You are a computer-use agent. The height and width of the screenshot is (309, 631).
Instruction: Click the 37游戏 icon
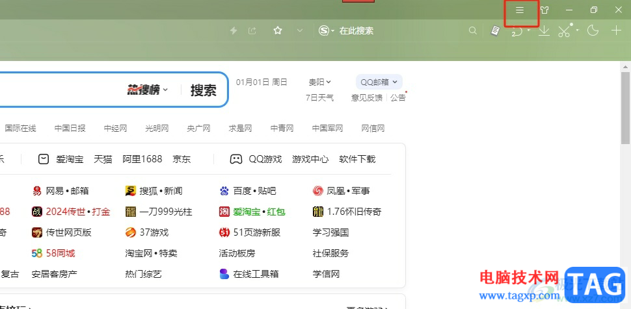point(130,232)
